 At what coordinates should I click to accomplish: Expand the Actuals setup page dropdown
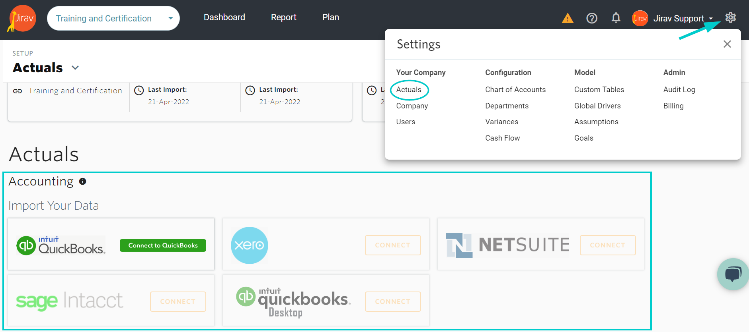click(x=75, y=68)
